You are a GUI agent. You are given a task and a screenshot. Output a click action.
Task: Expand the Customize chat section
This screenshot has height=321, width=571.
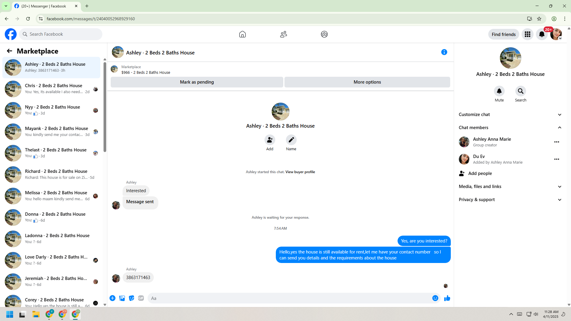510,115
